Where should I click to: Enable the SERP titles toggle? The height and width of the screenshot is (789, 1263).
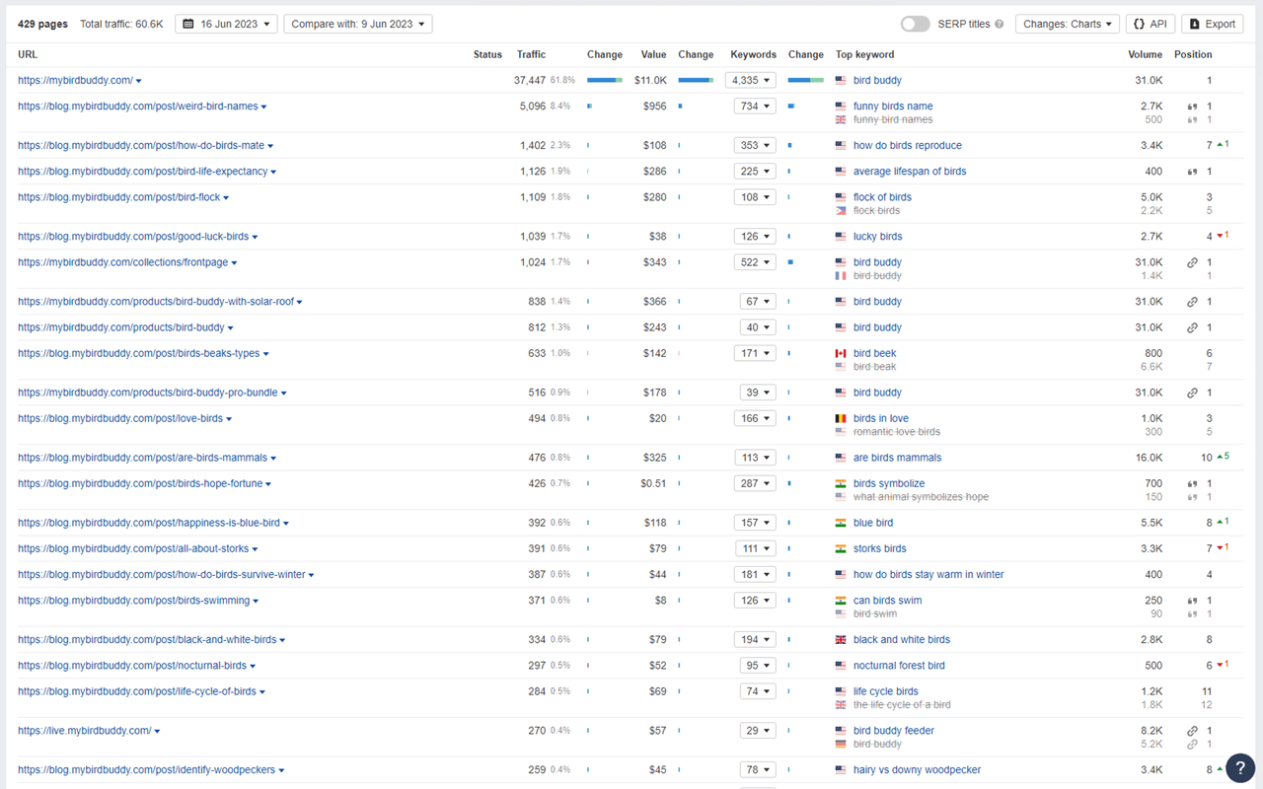click(915, 24)
